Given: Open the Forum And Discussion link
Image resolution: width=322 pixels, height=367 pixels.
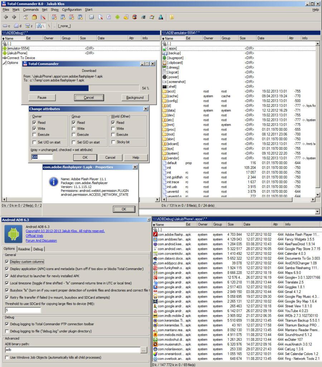Looking at the screenshot, I should pos(41,241).
